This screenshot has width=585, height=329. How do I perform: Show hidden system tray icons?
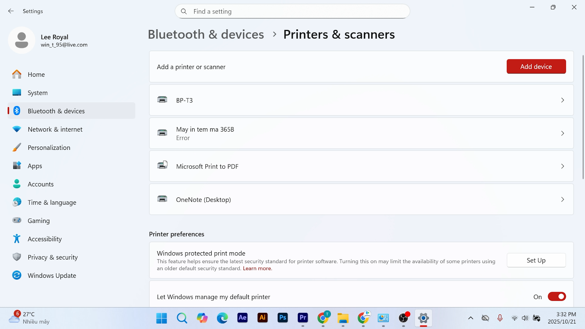tap(471, 318)
